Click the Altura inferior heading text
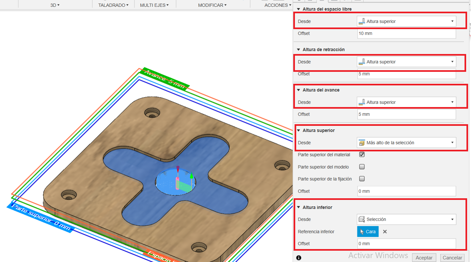This screenshot has width=471, height=262. [x=318, y=207]
